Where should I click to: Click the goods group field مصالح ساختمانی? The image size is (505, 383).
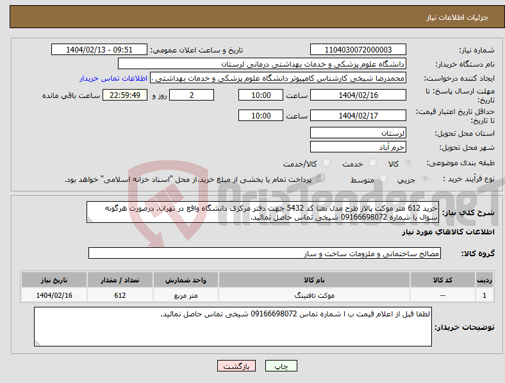click(x=265, y=253)
